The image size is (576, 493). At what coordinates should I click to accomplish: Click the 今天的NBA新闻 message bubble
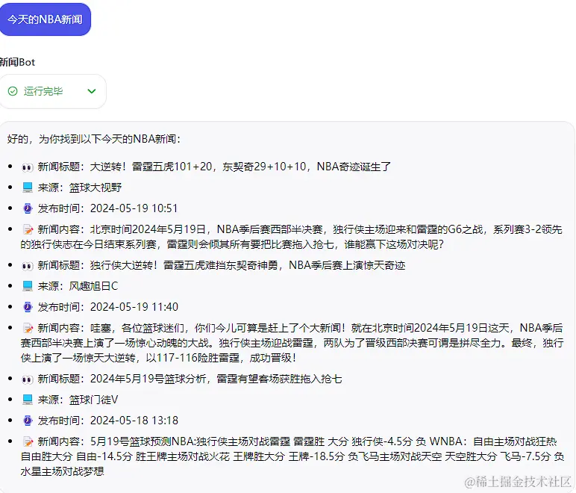(x=45, y=19)
